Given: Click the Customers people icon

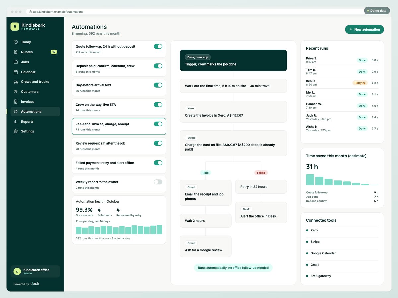Looking at the screenshot, I should 16,92.
